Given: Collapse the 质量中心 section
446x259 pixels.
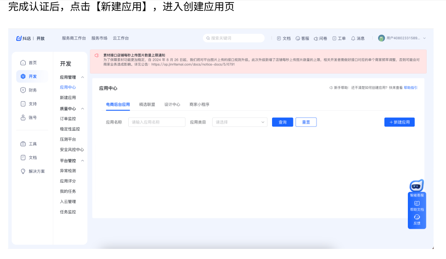Looking at the screenshot, I should click(83, 109).
